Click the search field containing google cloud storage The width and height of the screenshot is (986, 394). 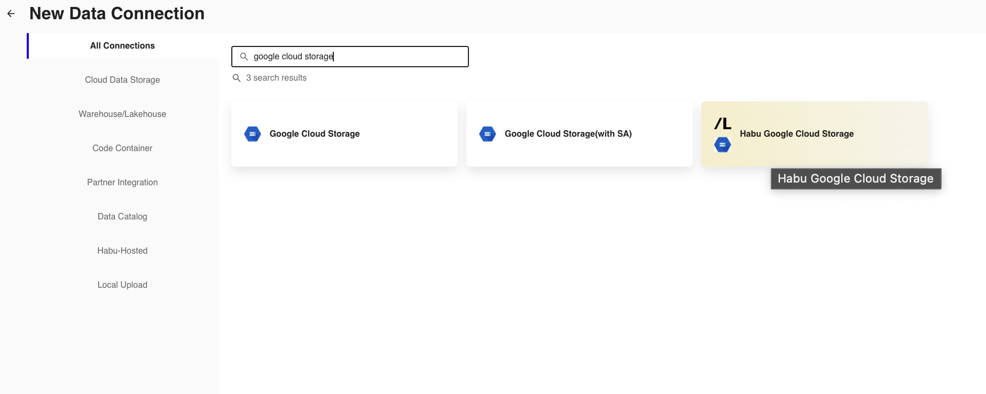[350, 57]
